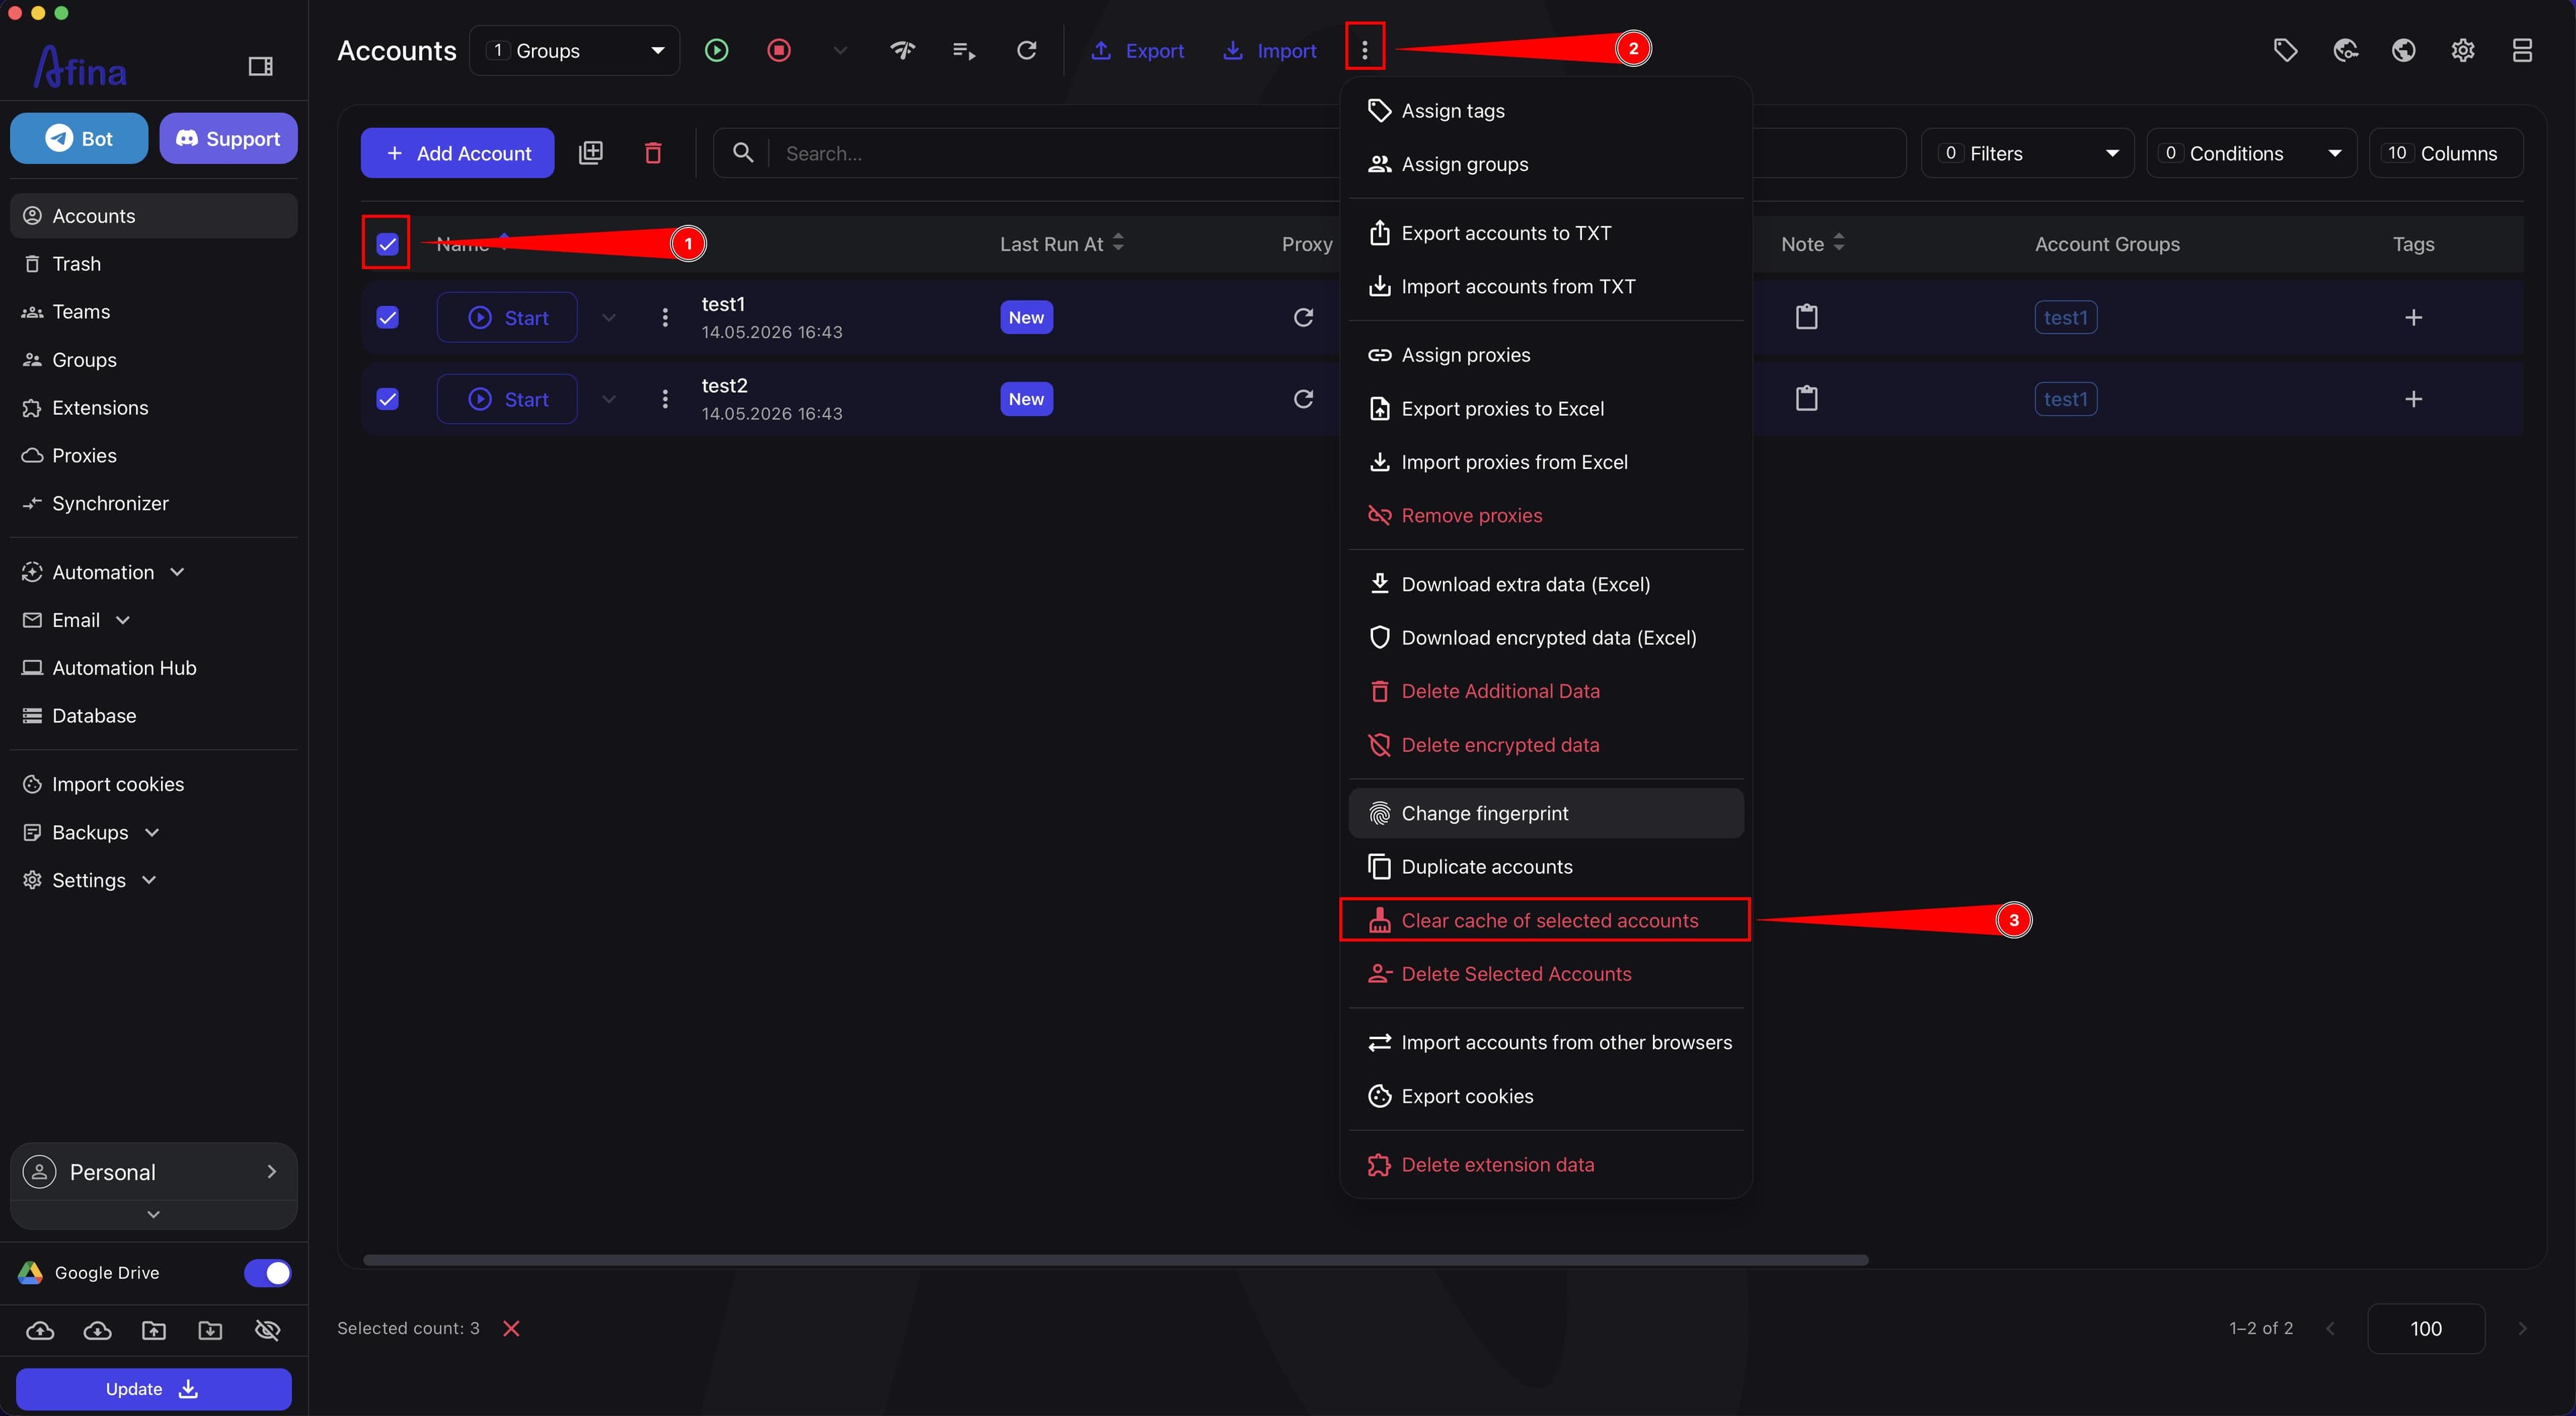Image resolution: width=2576 pixels, height=1416 pixels.
Task: Click the Import button in toolbar
Action: [1269, 50]
